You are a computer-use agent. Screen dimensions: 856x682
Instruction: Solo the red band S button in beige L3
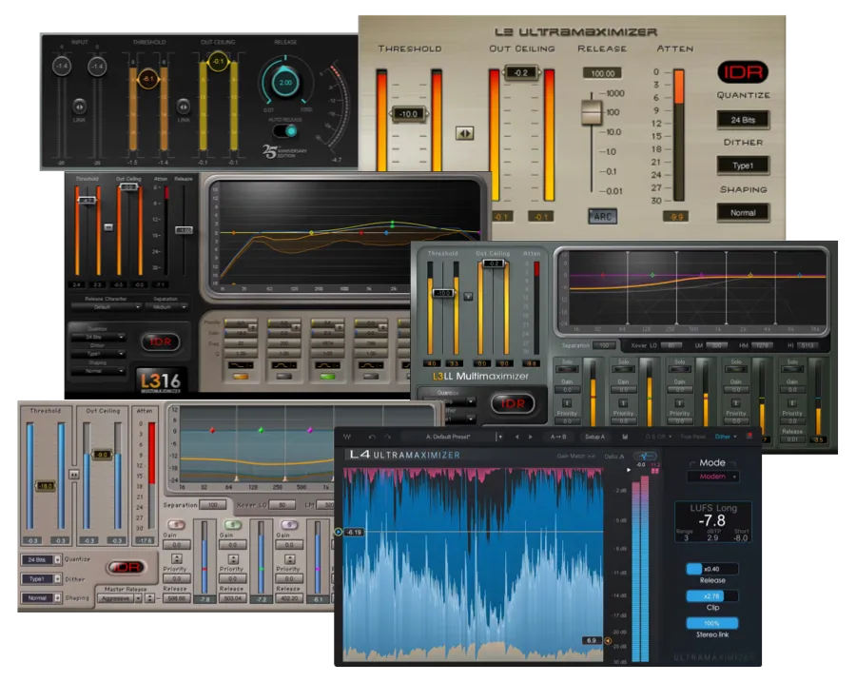click(176, 525)
